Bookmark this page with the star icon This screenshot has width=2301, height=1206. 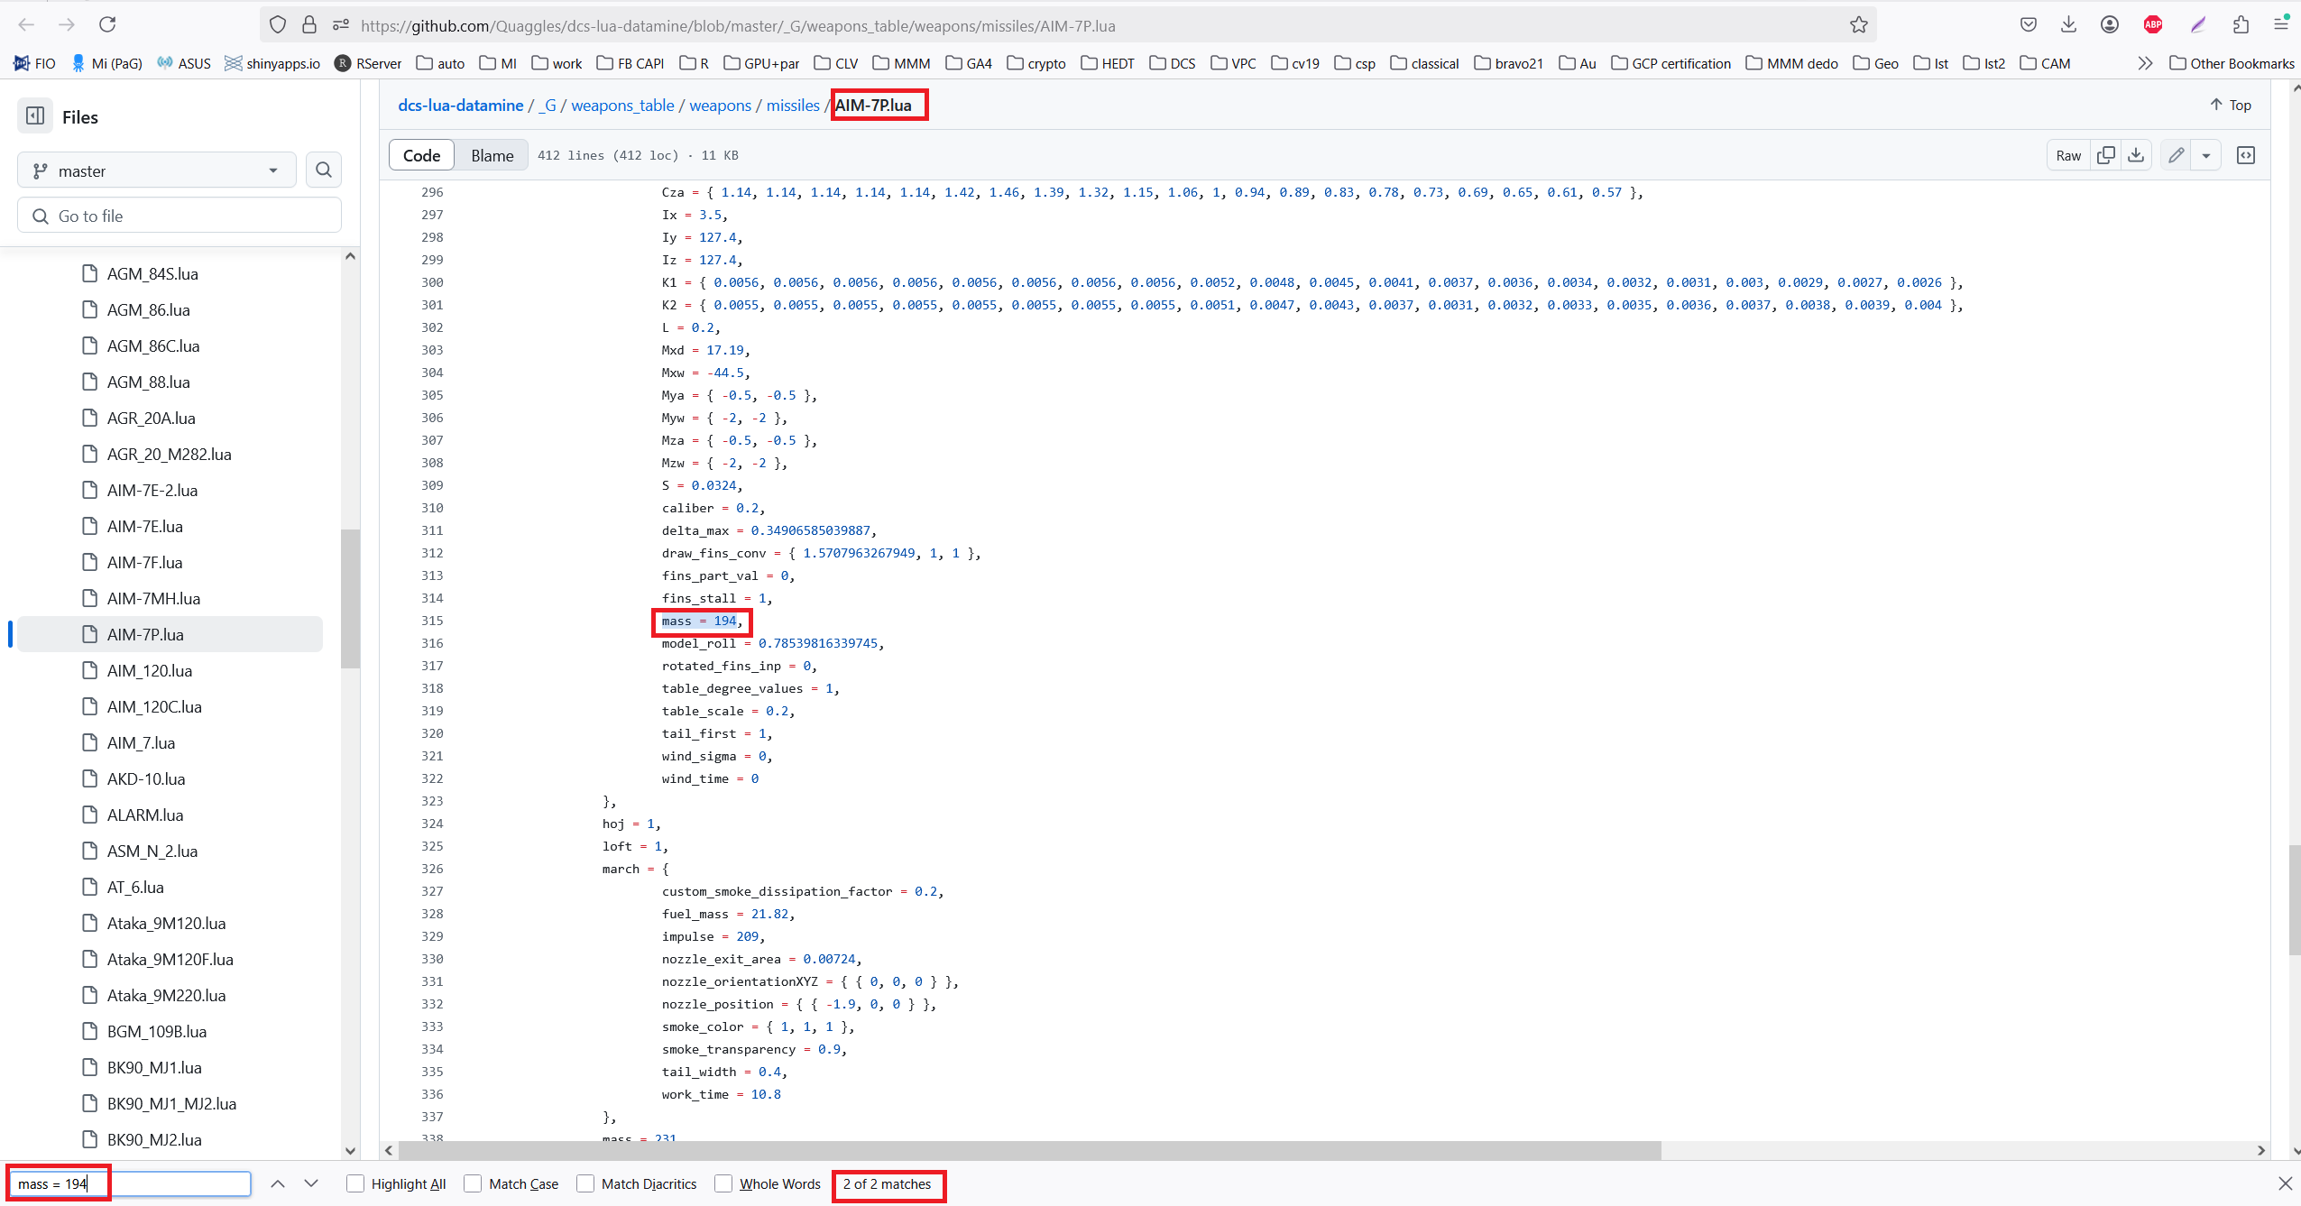[x=1859, y=25]
